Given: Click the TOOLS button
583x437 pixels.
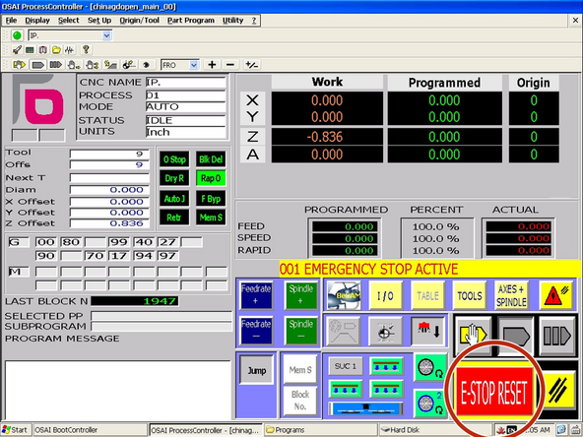Looking at the screenshot, I should [470, 296].
